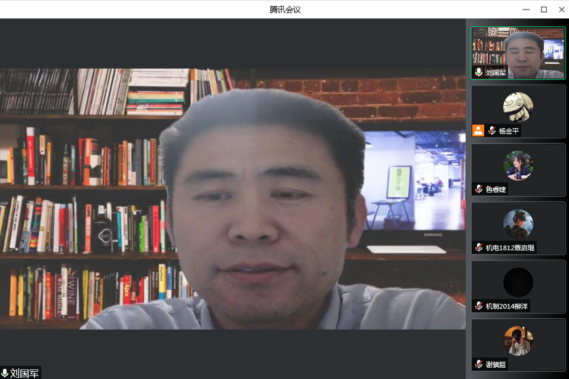Click the muted microphone icon of 杨金平
569x379 pixels.
pos(492,131)
